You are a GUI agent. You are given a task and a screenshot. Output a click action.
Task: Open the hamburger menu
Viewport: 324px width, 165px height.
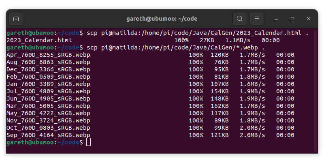(257, 19)
